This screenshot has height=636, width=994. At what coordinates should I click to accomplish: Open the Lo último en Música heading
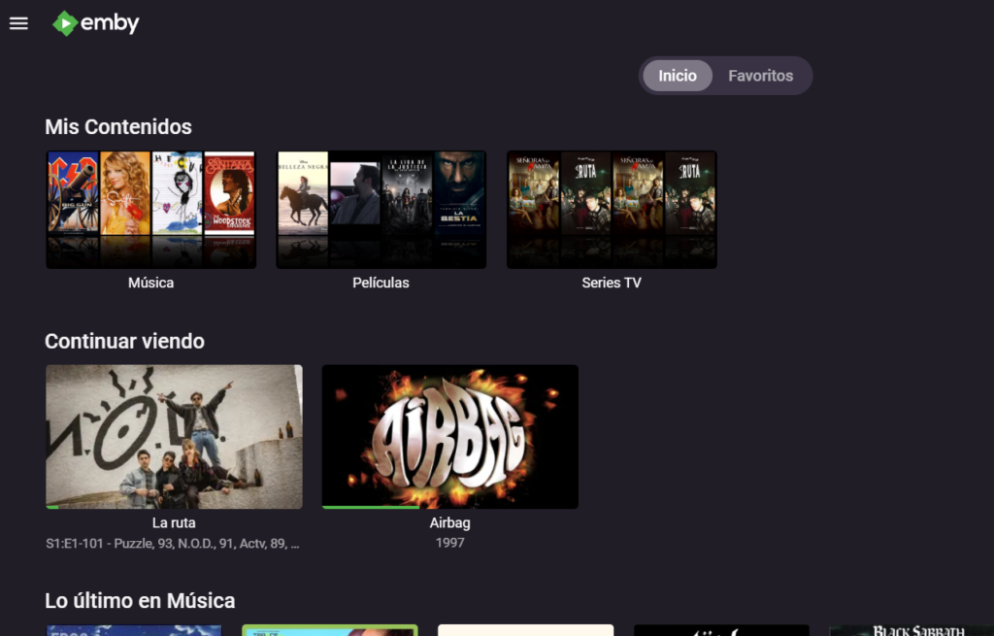tap(140, 601)
